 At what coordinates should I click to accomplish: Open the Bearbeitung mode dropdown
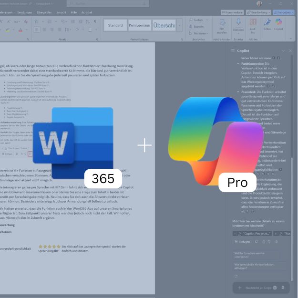[x=259, y=12]
